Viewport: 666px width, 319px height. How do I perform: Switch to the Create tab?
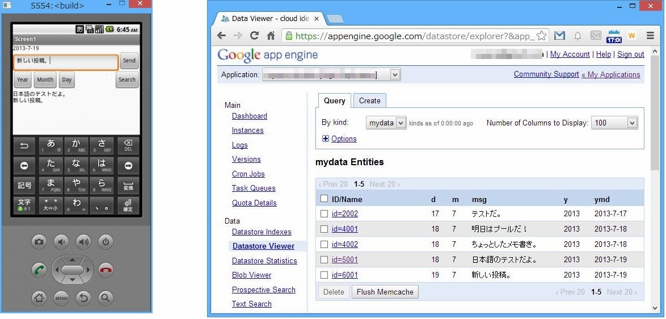click(x=369, y=100)
